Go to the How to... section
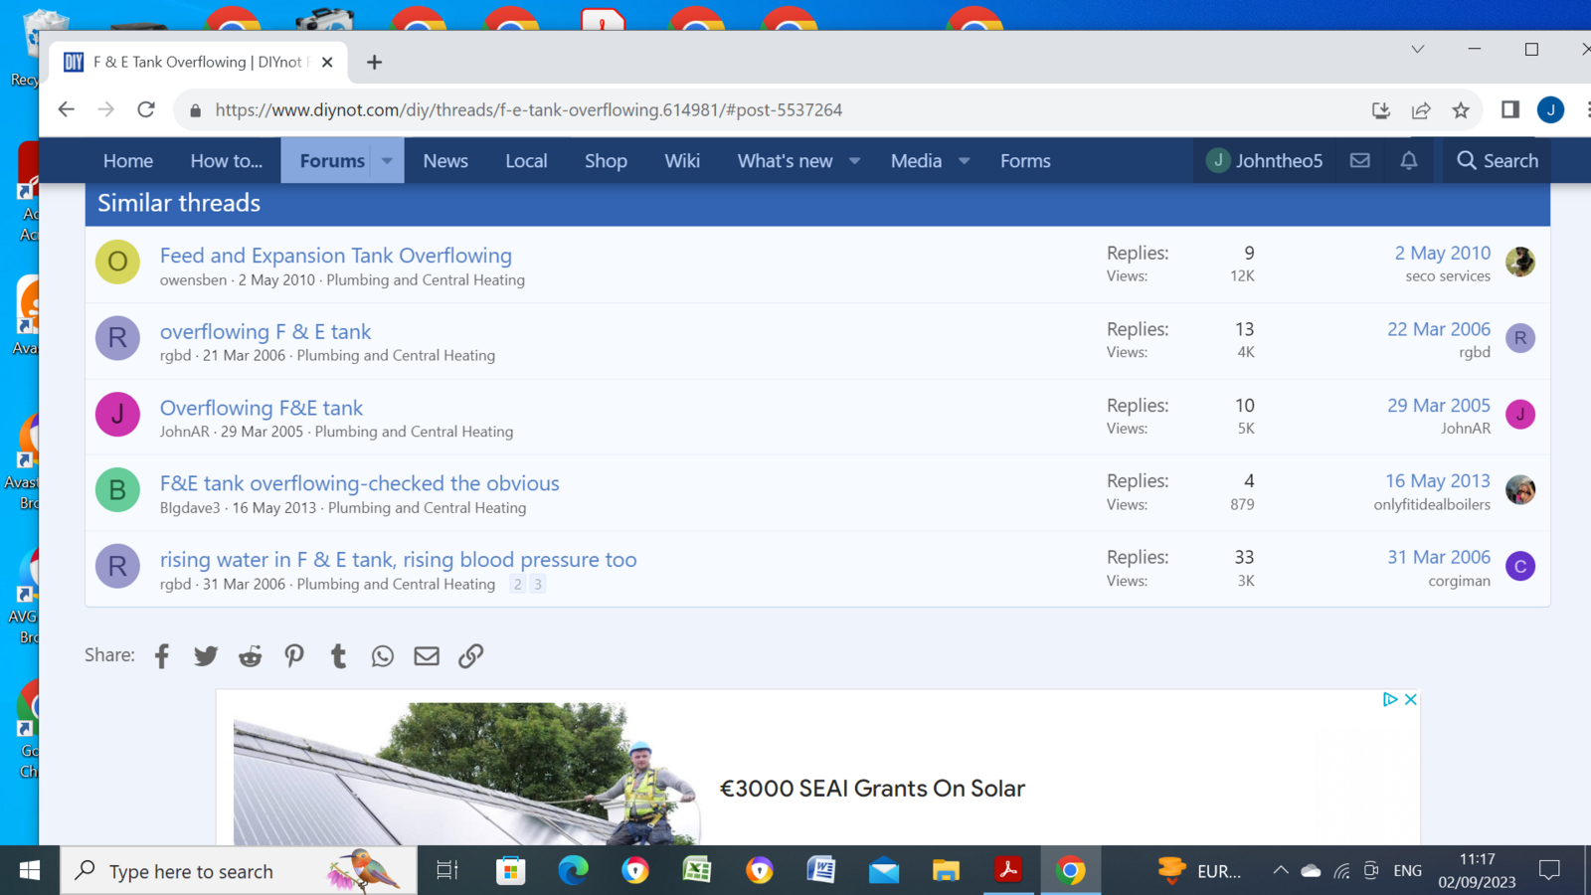Screen dimensions: 1591x895 227,161
